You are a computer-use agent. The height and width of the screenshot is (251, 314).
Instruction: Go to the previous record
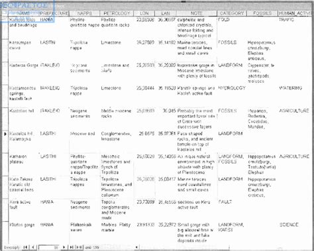pos(32,248)
